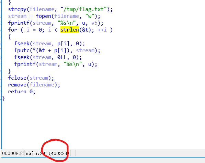This screenshot has height=163, width=205.
Task: Click stream argument inside fclose
Action: (x=39, y=78)
